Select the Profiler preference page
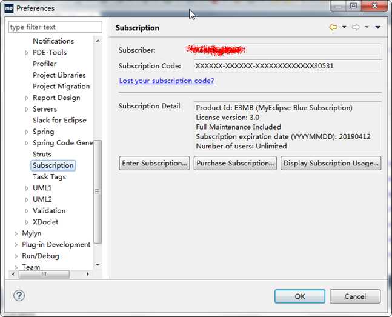 (x=44, y=64)
